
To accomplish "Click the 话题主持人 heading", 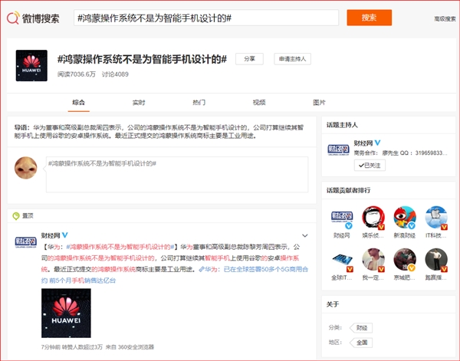I will pyautogui.click(x=342, y=125).
